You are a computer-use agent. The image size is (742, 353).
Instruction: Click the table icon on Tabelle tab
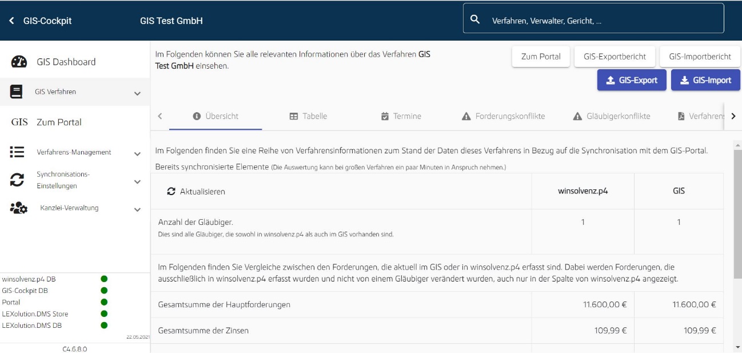(294, 116)
